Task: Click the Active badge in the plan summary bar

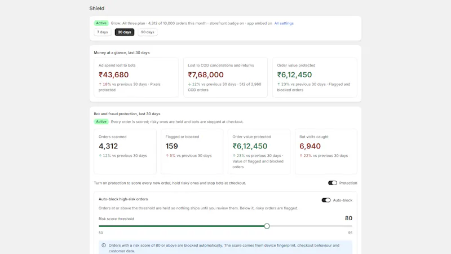Action: point(101,23)
